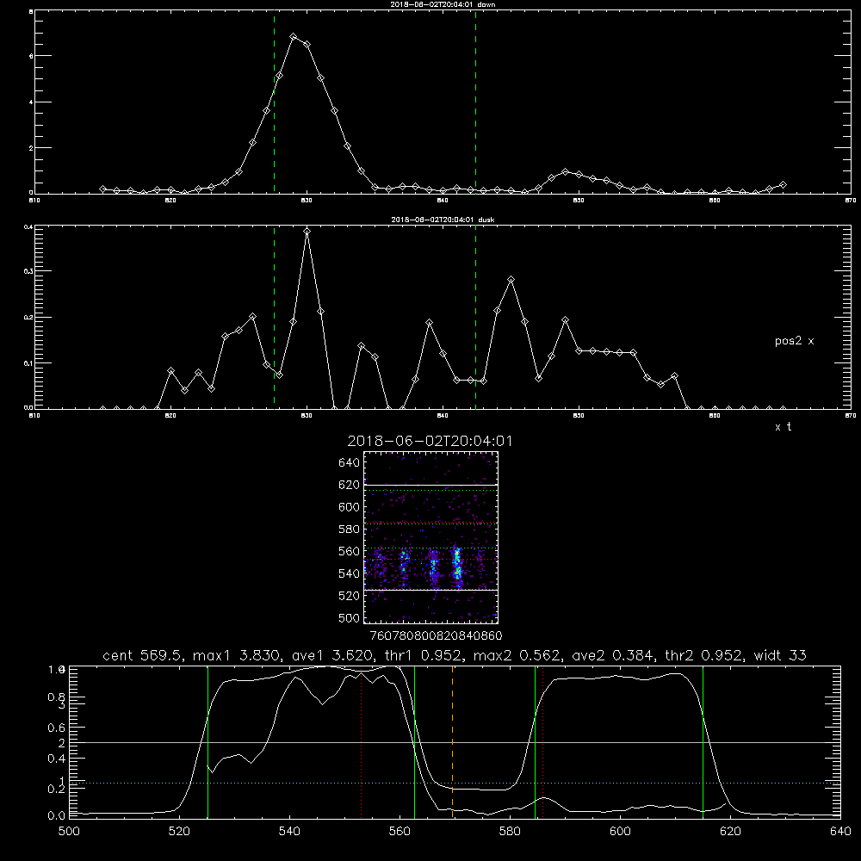Click the '580' y-axis label of the heatmap
The height and width of the screenshot is (861, 861).
click(350, 529)
